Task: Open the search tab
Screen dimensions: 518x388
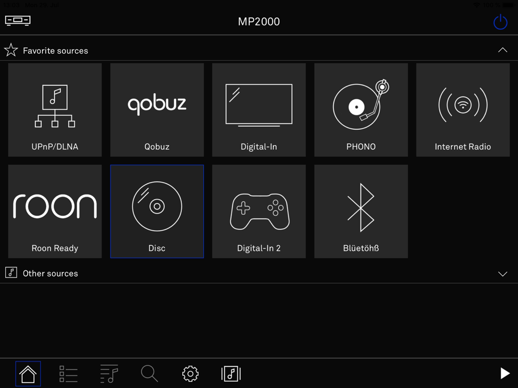Action: click(149, 374)
